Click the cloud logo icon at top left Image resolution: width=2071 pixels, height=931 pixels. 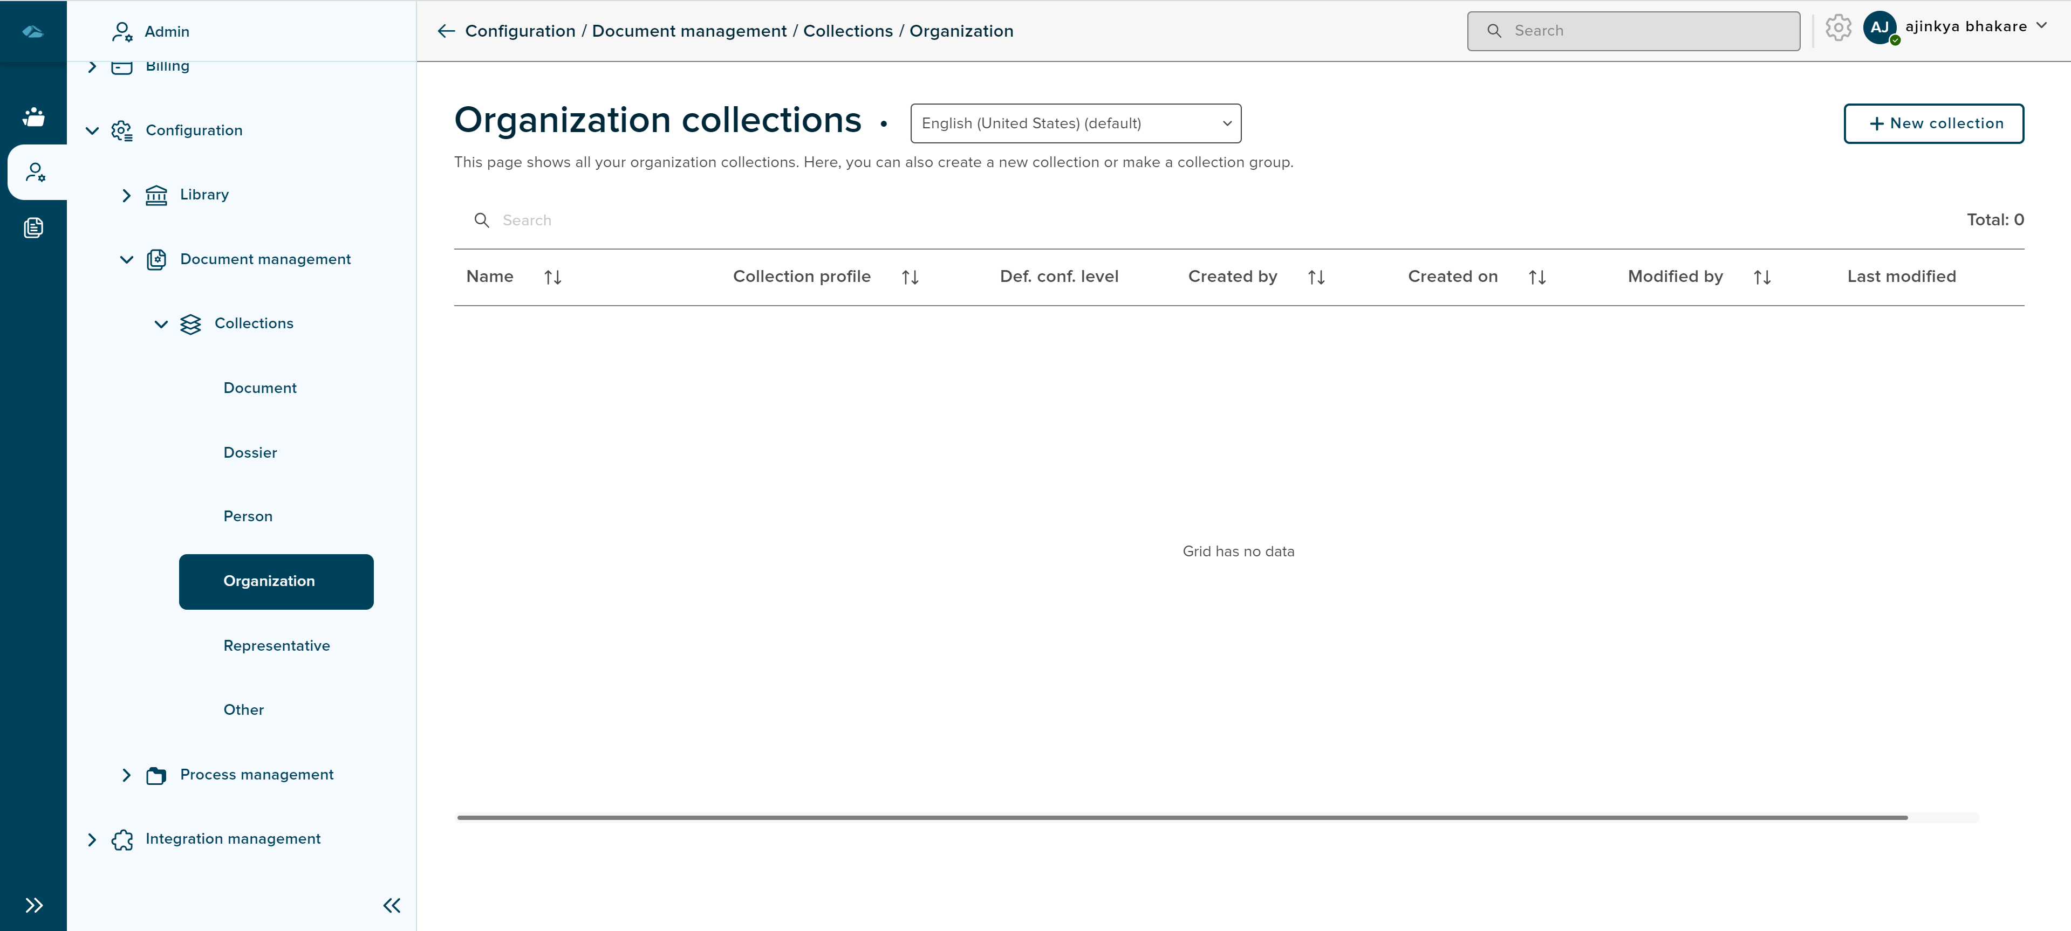pos(33,31)
